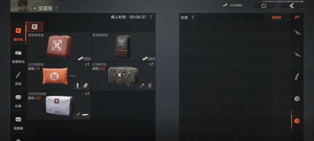Click the power icon button

264,6
